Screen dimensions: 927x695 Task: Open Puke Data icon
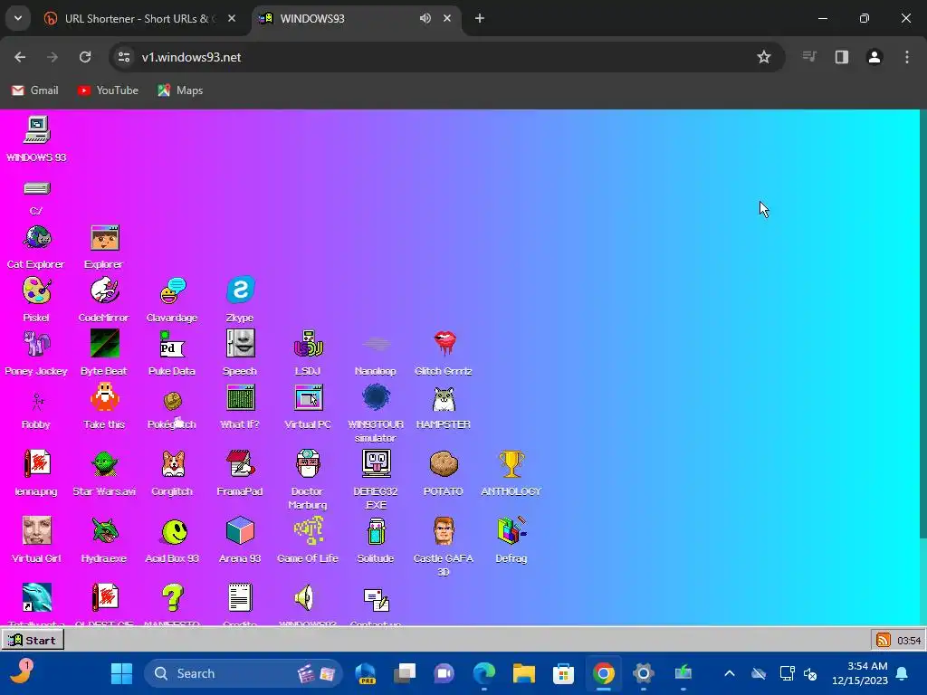tap(173, 345)
